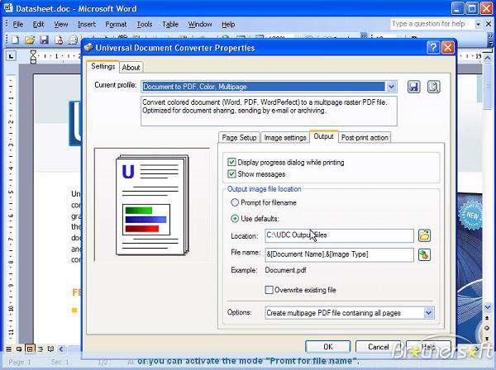Open the Table menu in Word
This screenshot has width=496, height=370.
(170, 24)
